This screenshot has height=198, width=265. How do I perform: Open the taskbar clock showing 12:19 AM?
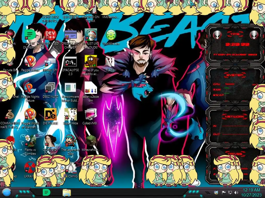point(251,192)
